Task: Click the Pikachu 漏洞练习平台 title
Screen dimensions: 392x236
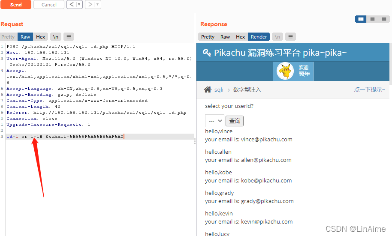Action: click(x=280, y=53)
